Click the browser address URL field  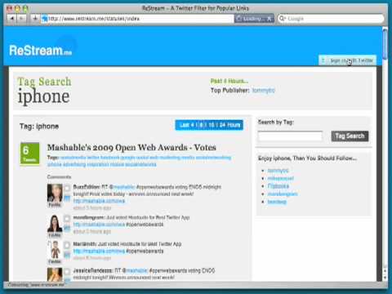[137, 19]
